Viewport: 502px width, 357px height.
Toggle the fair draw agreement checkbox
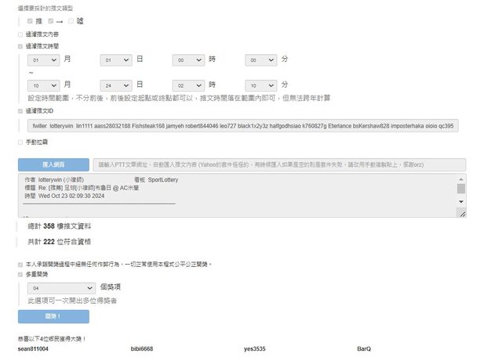pos(20,264)
